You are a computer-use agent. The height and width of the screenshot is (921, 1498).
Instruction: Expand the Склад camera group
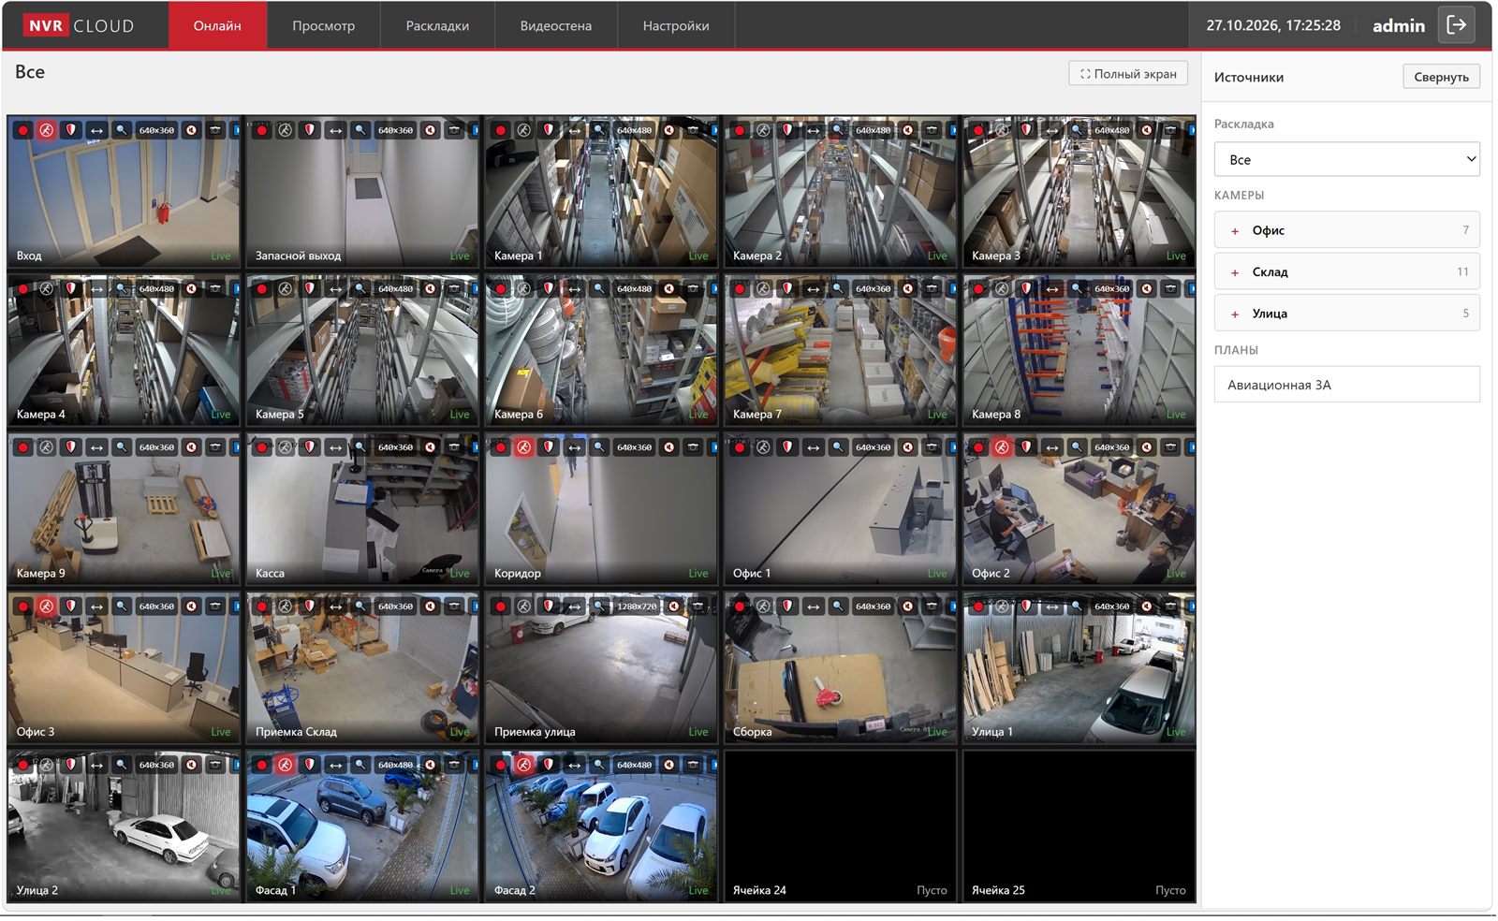1346,271
